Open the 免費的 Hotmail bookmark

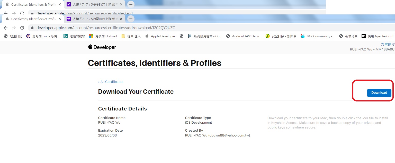pos(103,36)
